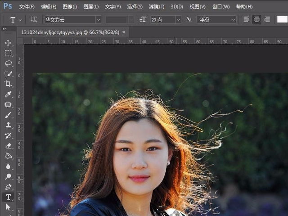288x216 pixels.
Task: Open the 窗口(W) menu
Action: 221,7
